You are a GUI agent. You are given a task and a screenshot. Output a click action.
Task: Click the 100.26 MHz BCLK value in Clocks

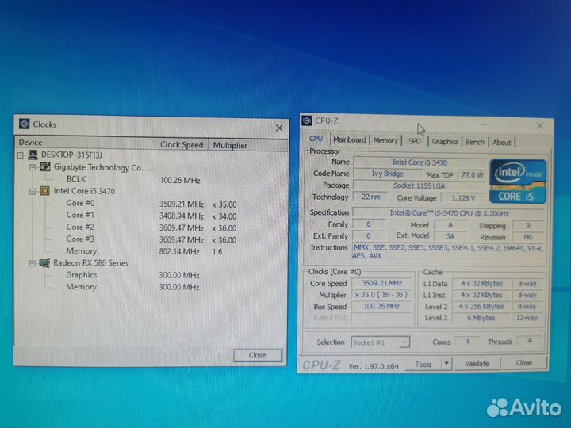tap(180, 180)
